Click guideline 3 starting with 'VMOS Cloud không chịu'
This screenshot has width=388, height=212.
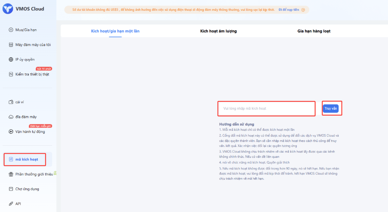(277, 154)
